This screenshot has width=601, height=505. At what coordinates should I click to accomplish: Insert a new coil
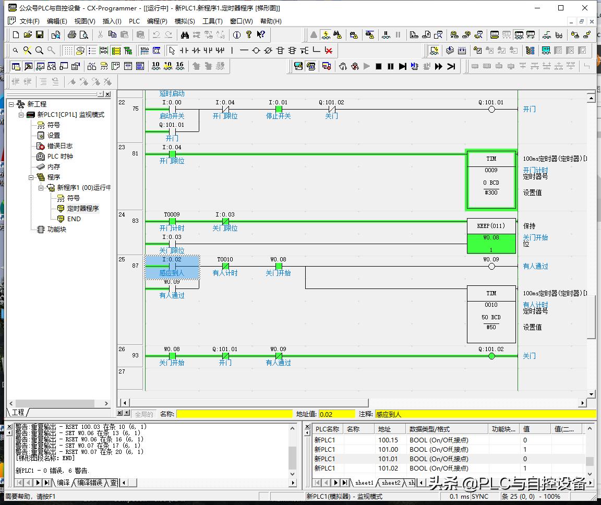(256, 50)
